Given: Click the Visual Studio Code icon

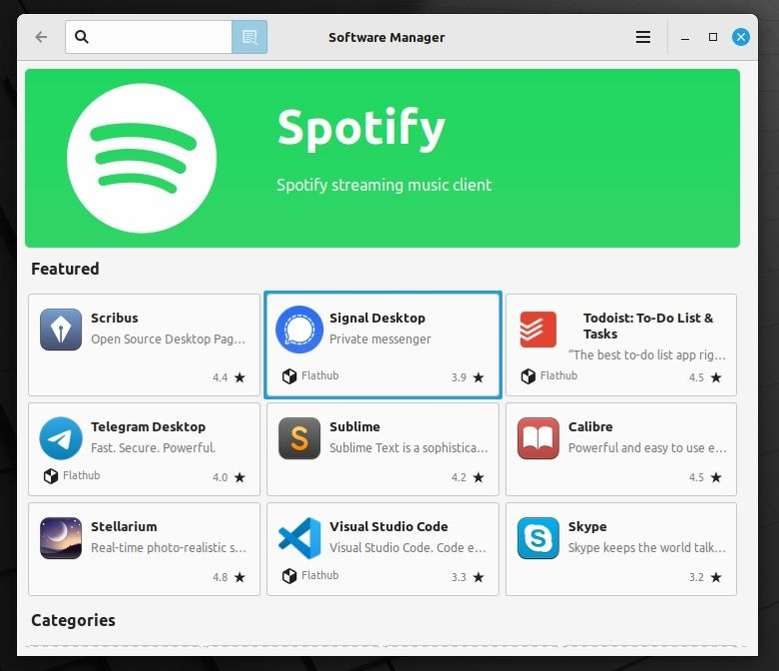Looking at the screenshot, I should pos(299,538).
